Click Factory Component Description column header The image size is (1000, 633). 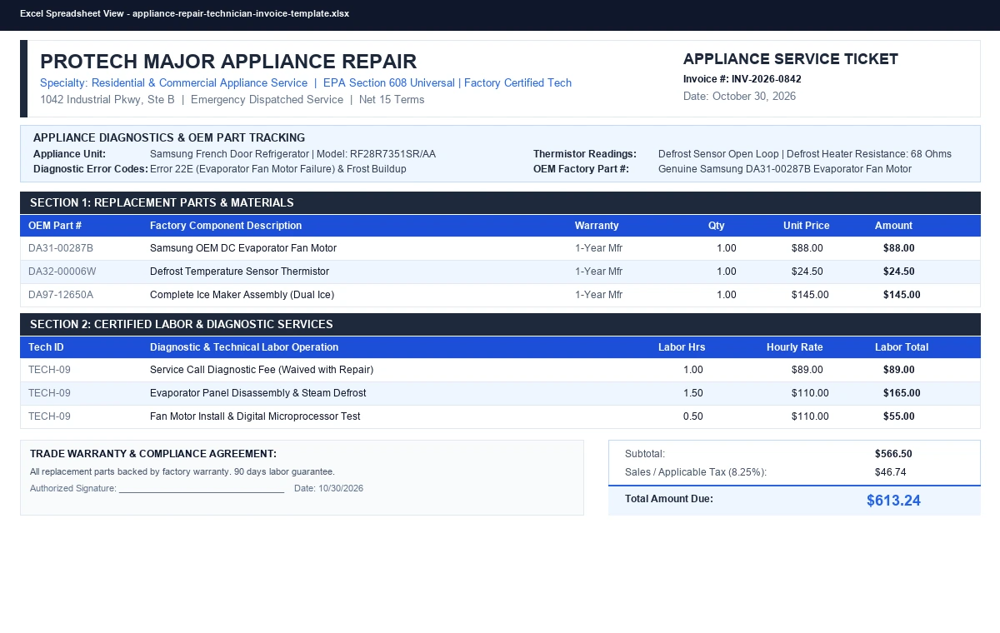click(226, 226)
